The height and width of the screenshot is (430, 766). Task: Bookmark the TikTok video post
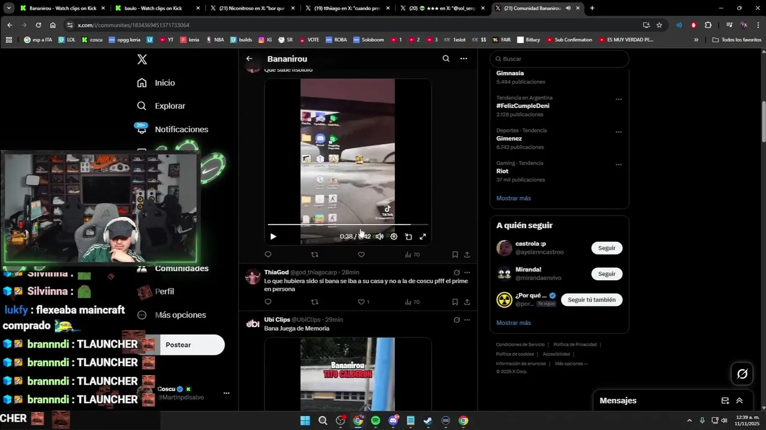point(455,254)
